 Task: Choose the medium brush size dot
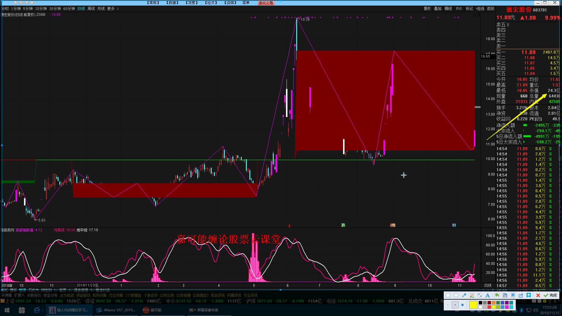tap(455, 305)
